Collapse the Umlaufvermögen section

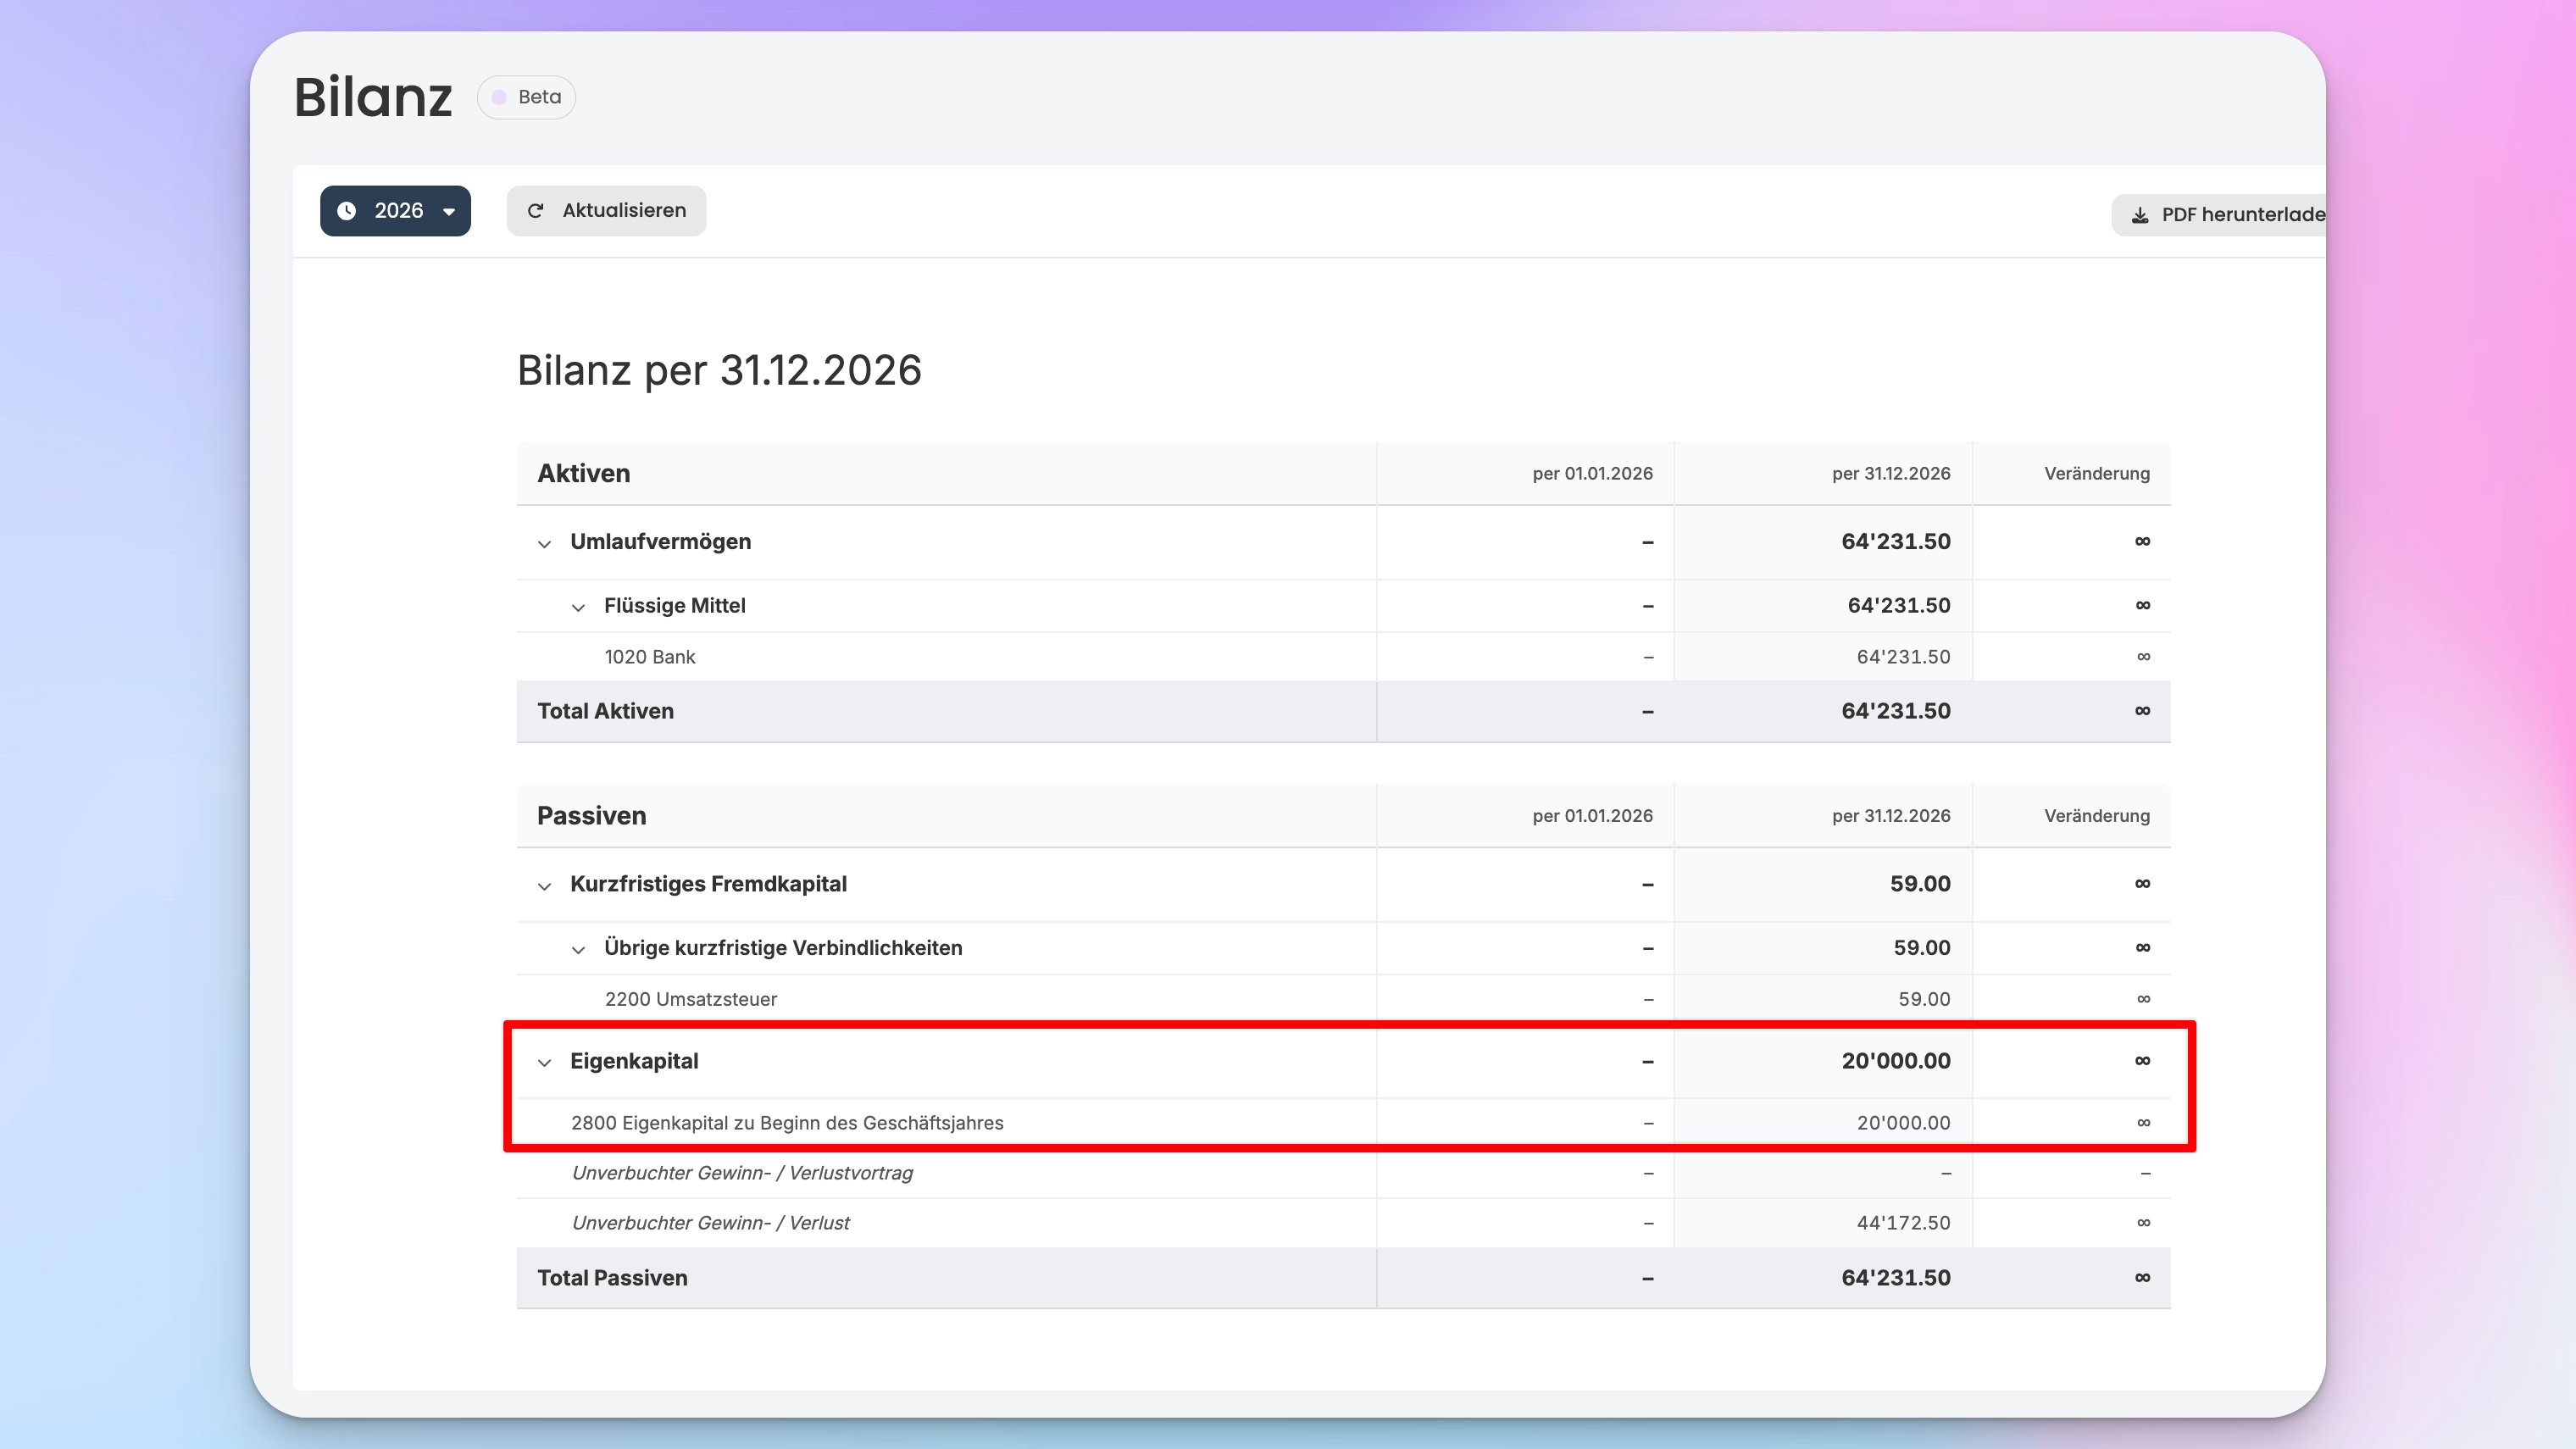544,543
